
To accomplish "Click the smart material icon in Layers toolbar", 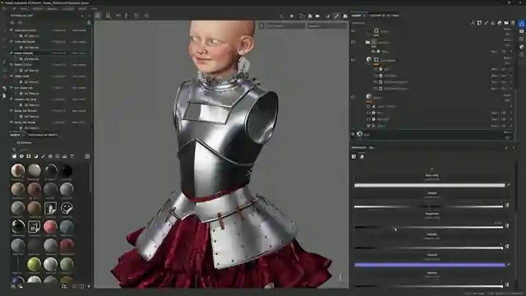I will [x=500, y=23].
